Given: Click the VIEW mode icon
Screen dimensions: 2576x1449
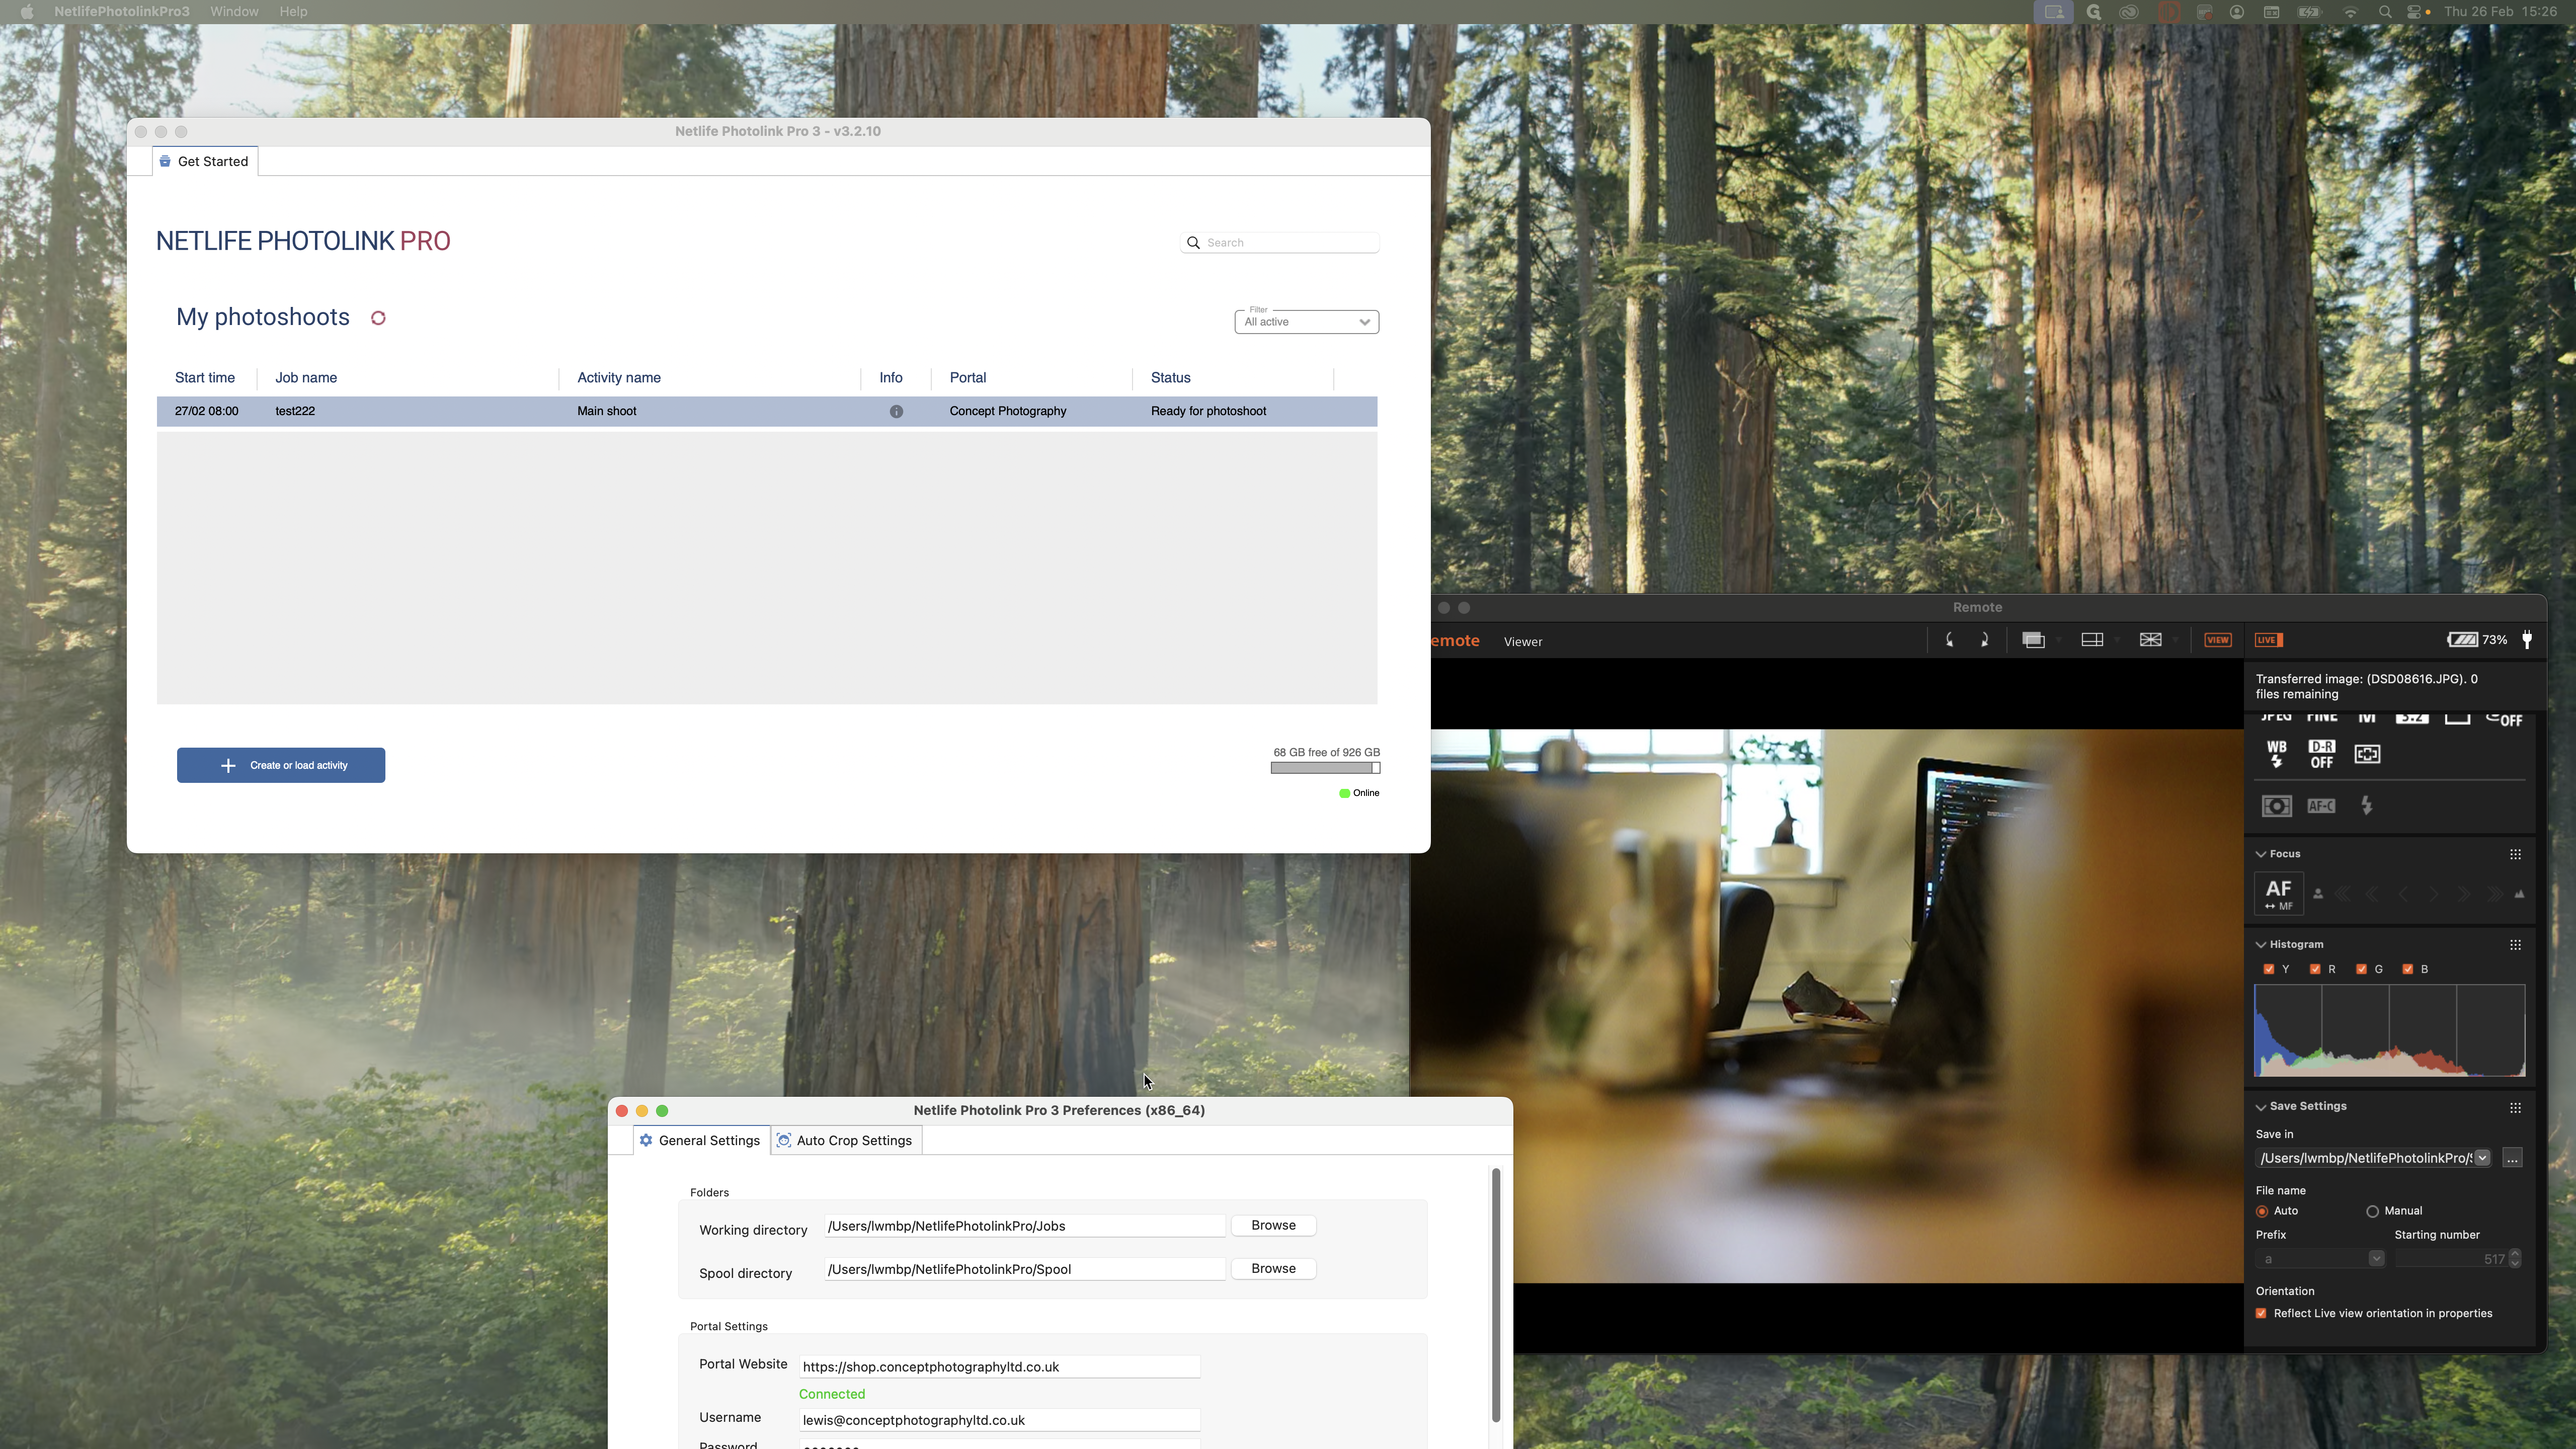Looking at the screenshot, I should pyautogui.click(x=2217, y=640).
